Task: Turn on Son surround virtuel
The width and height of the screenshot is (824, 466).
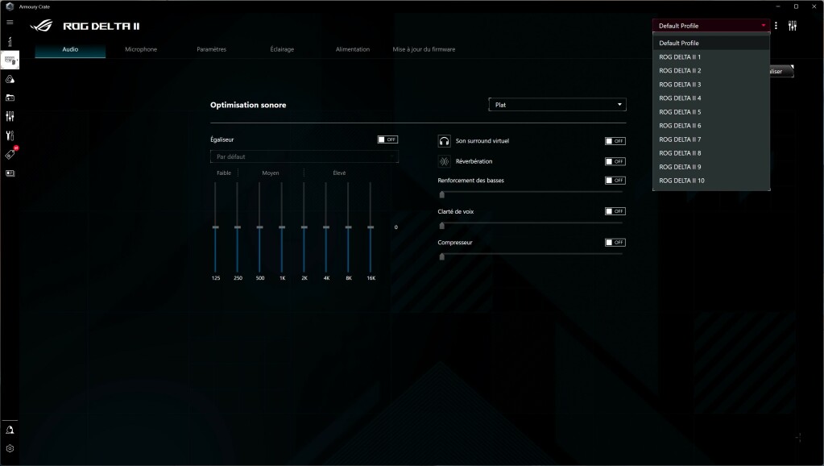Action: 615,141
